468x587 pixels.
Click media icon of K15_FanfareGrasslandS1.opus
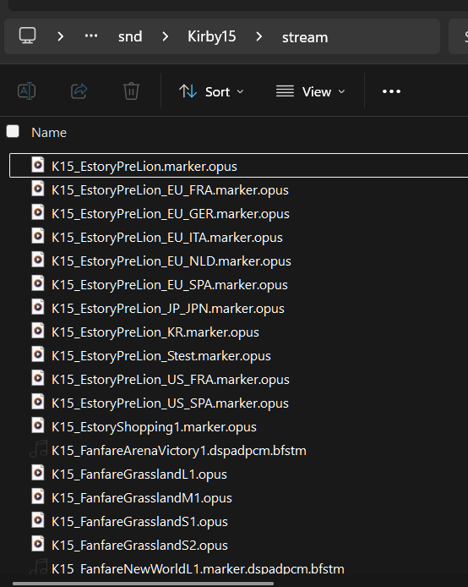[38, 520]
